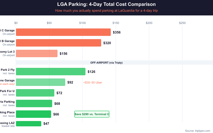
Task: Click the $68 parking bar
Action: (x=34, y=103)
